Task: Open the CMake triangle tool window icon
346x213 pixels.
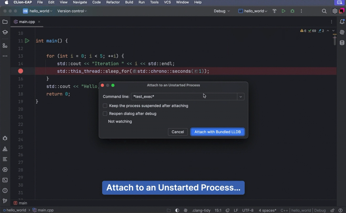Action: point(5,149)
